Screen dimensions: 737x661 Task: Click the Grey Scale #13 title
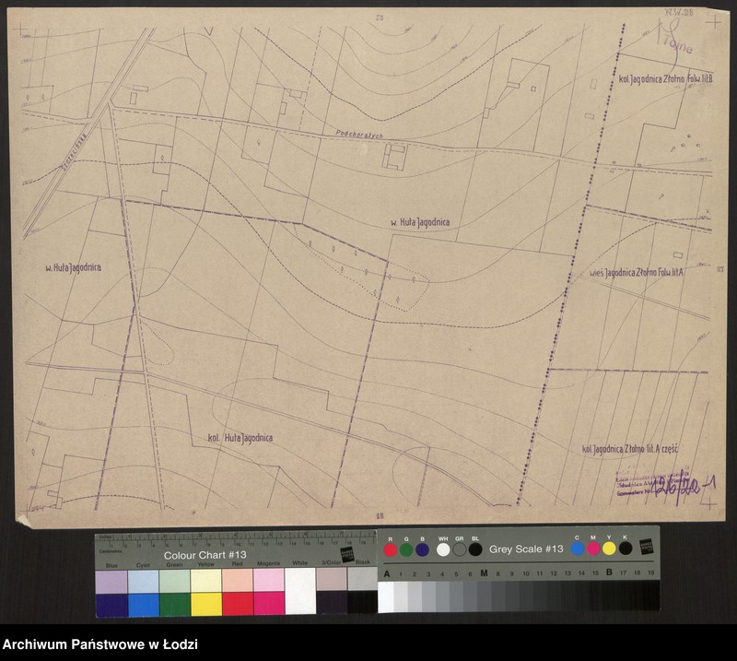click(x=525, y=549)
